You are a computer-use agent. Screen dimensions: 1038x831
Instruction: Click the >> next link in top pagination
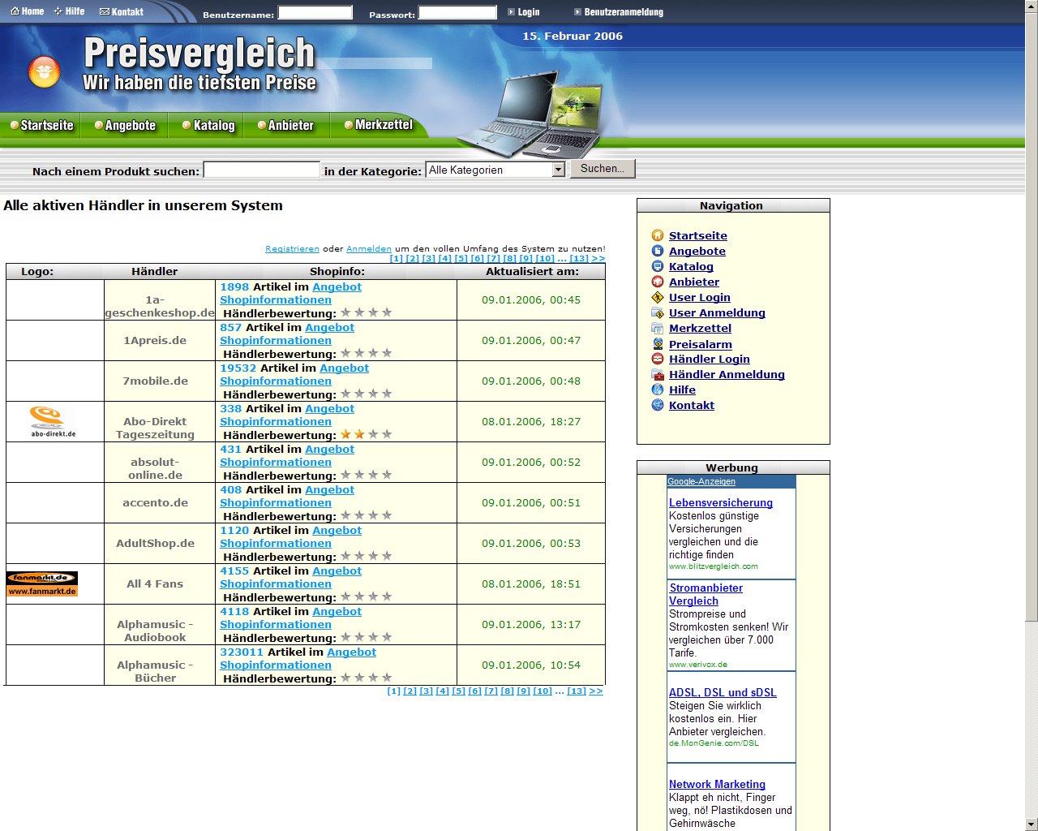click(x=598, y=259)
